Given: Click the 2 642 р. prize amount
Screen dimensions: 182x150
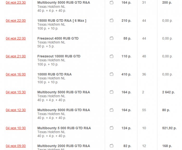Looking at the screenshot, I should [168, 92].
